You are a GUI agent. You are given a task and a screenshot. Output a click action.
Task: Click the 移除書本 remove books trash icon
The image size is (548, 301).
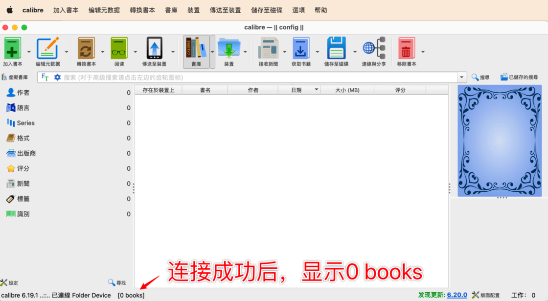[x=406, y=49]
